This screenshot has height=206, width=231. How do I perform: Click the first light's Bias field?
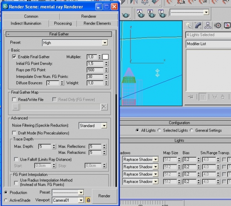coord(189,160)
